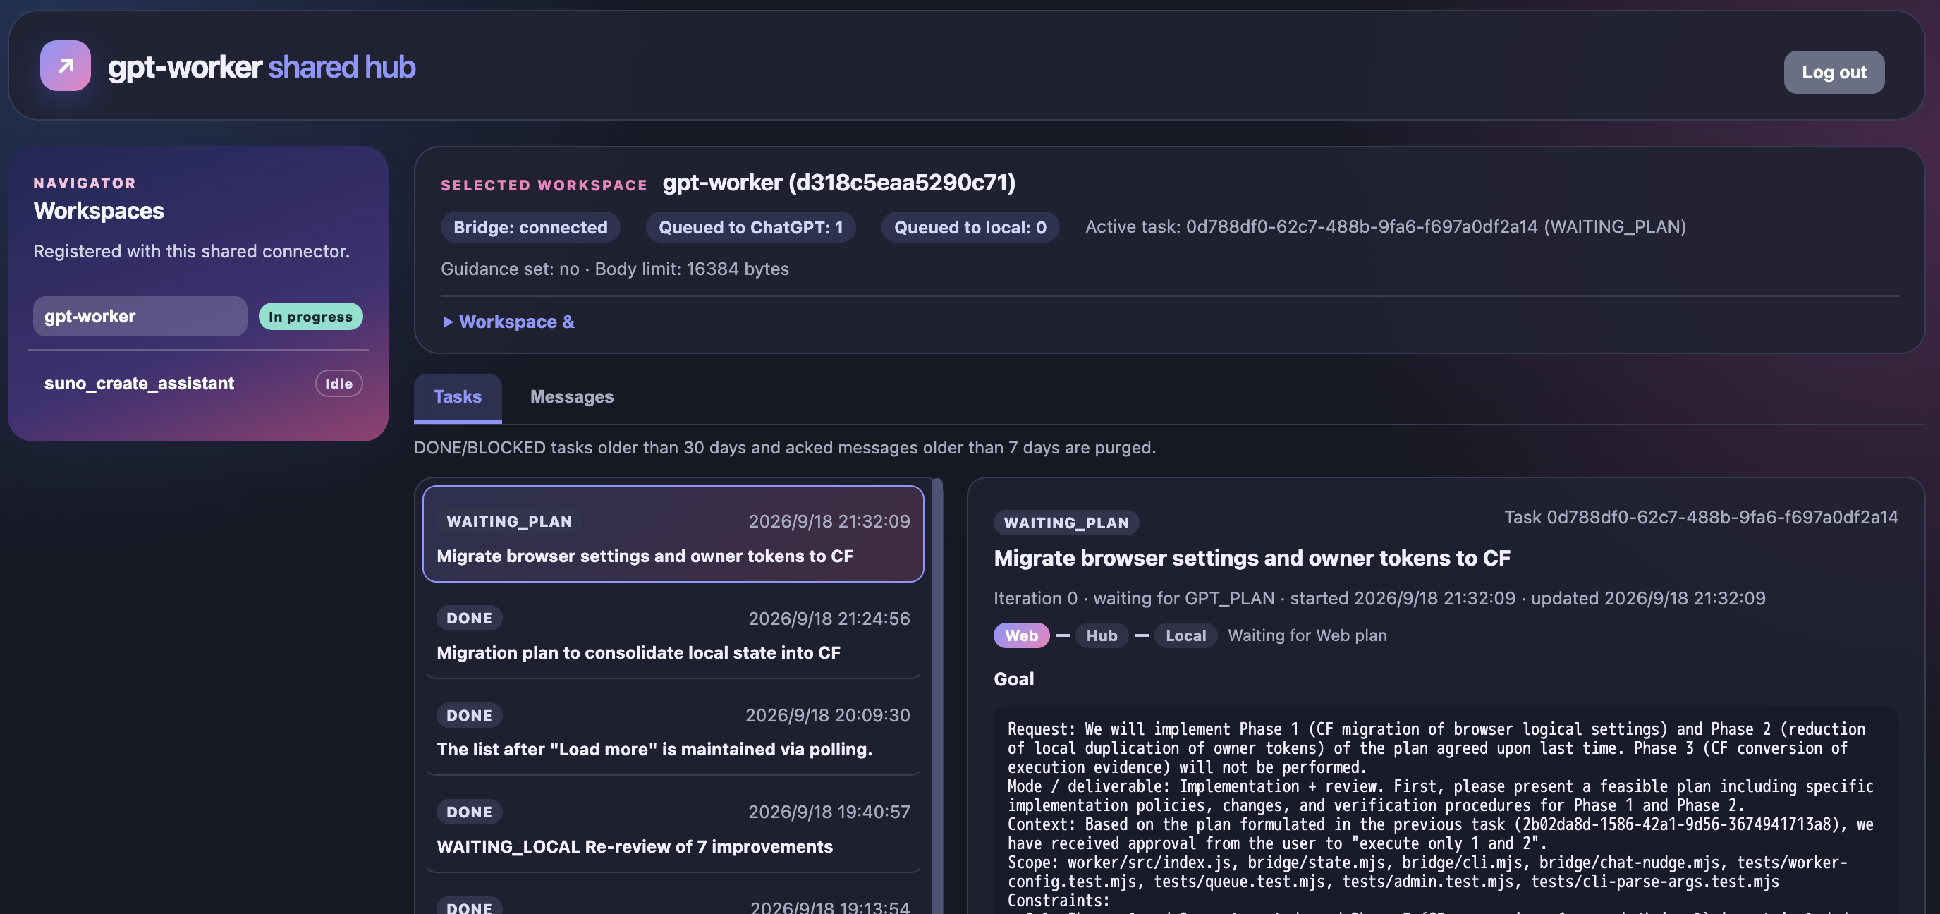This screenshot has height=914, width=1940.
Task: Click the Task 0d788df0 ID in detail header
Action: pos(1700,517)
